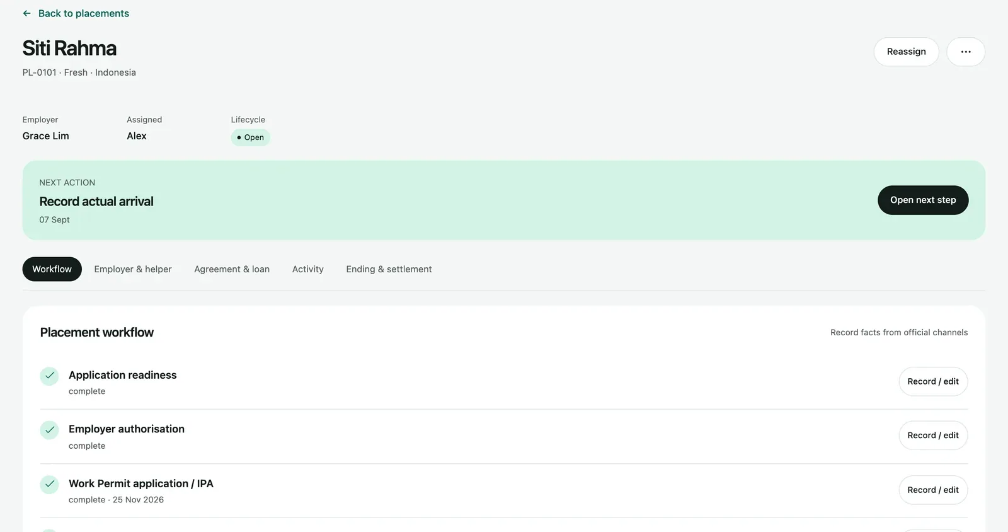
Task: Click the Employer authorisation checkmark icon
Action: 50,430
